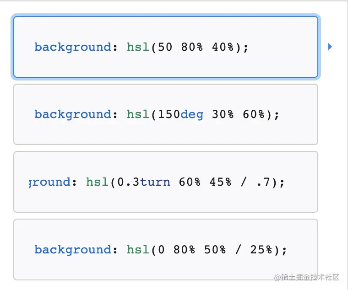The width and height of the screenshot is (348, 290).
Task: Click hsl keyword in the last example
Action: point(138,250)
